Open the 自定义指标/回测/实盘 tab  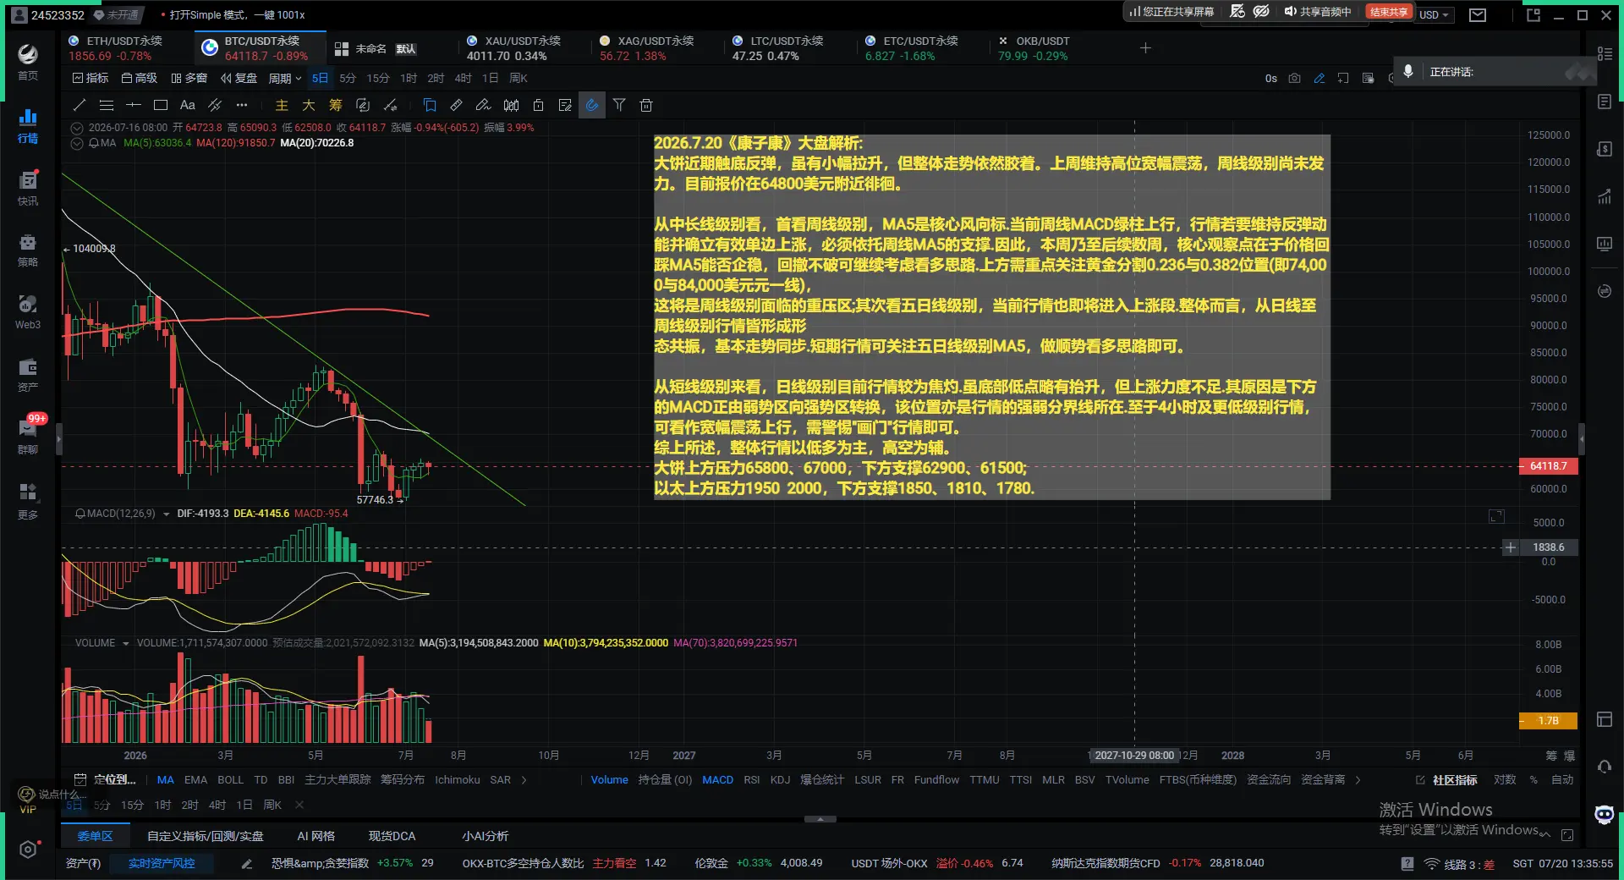click(206, 836)
